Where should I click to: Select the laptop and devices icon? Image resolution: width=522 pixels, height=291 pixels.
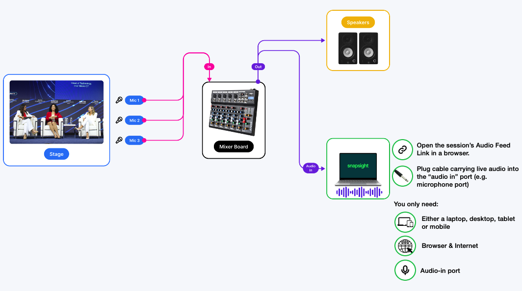[x=405, y=222]
